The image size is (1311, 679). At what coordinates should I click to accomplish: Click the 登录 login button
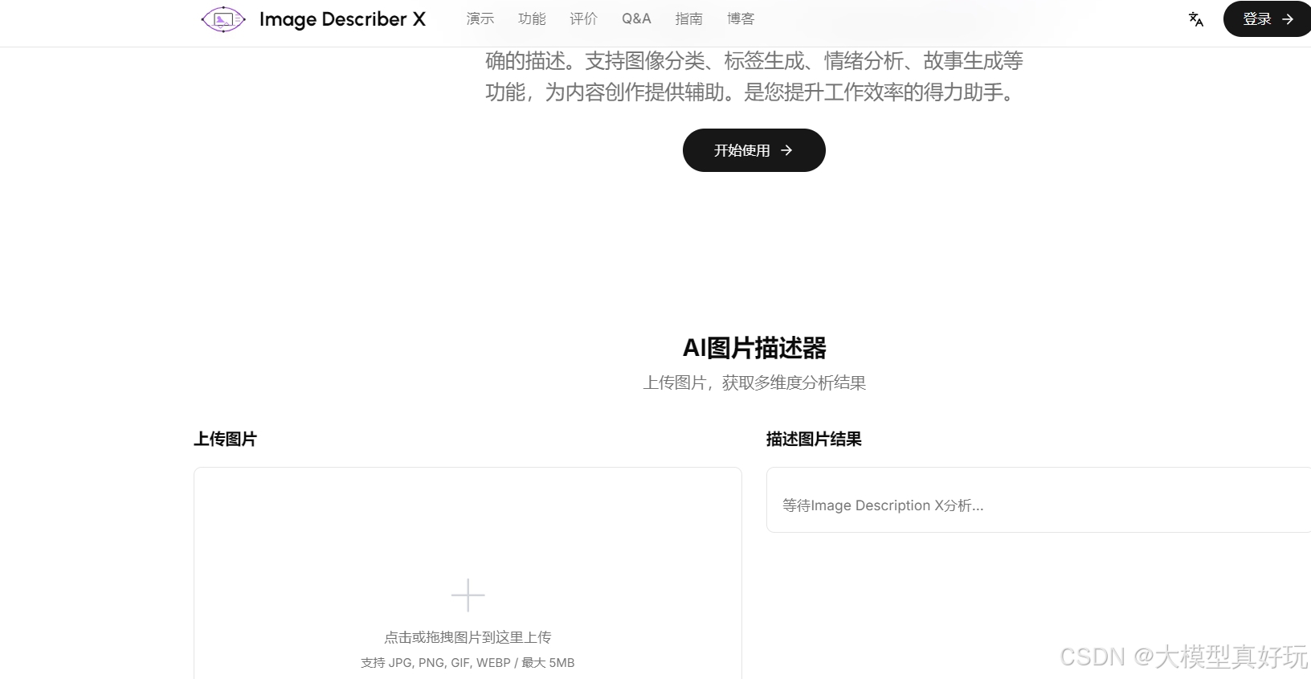[x=1267, y=19]
